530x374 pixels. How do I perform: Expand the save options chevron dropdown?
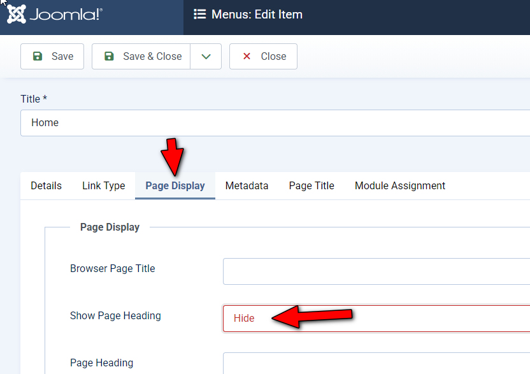click(x=206, y=56)
